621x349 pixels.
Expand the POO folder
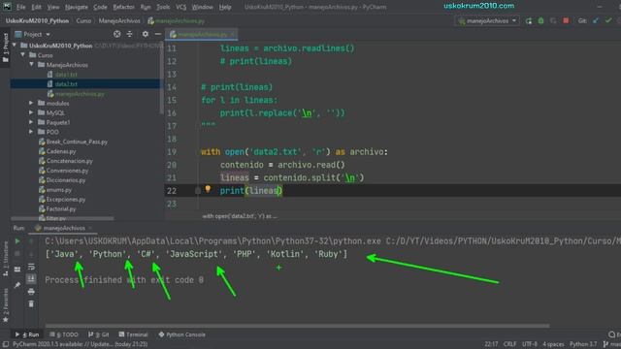[31, 132]
